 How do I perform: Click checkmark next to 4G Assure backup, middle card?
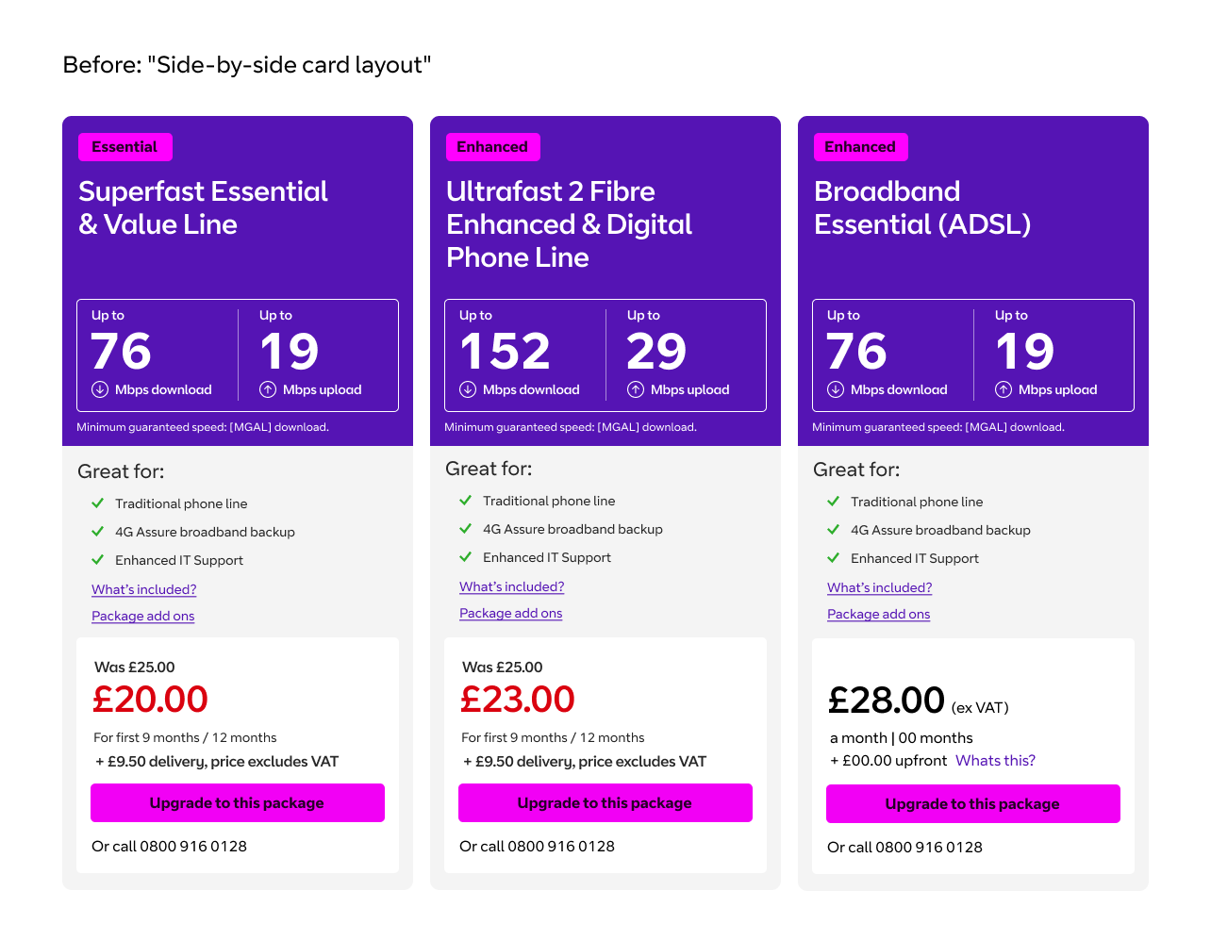[x=465, y=529]
